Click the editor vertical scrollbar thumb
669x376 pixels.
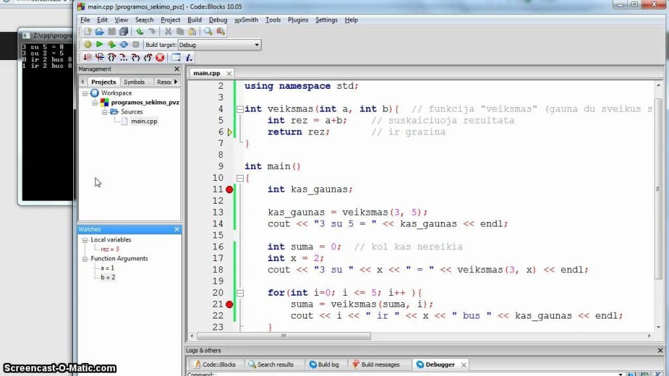click(658, 189)
